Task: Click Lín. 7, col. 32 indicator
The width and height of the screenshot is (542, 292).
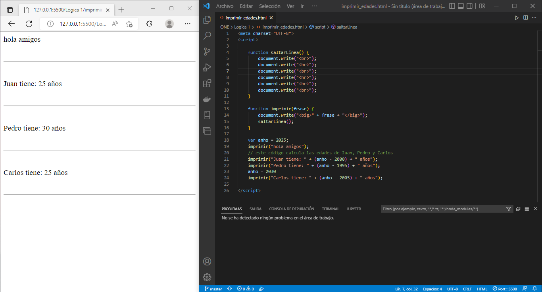Action: pos(406,289)
